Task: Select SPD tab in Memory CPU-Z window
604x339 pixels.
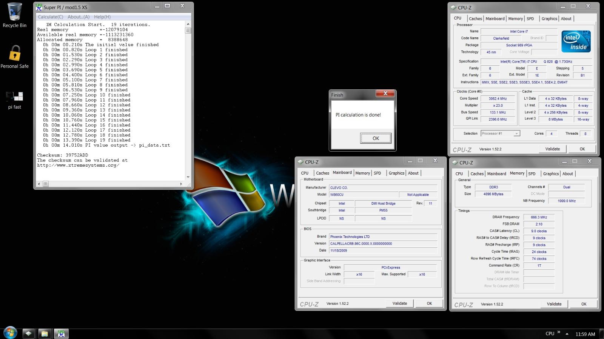Action: [532, 174]
